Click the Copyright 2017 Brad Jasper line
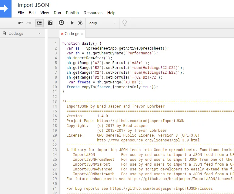This screenshot has width=234, height=194. (107, 126)
